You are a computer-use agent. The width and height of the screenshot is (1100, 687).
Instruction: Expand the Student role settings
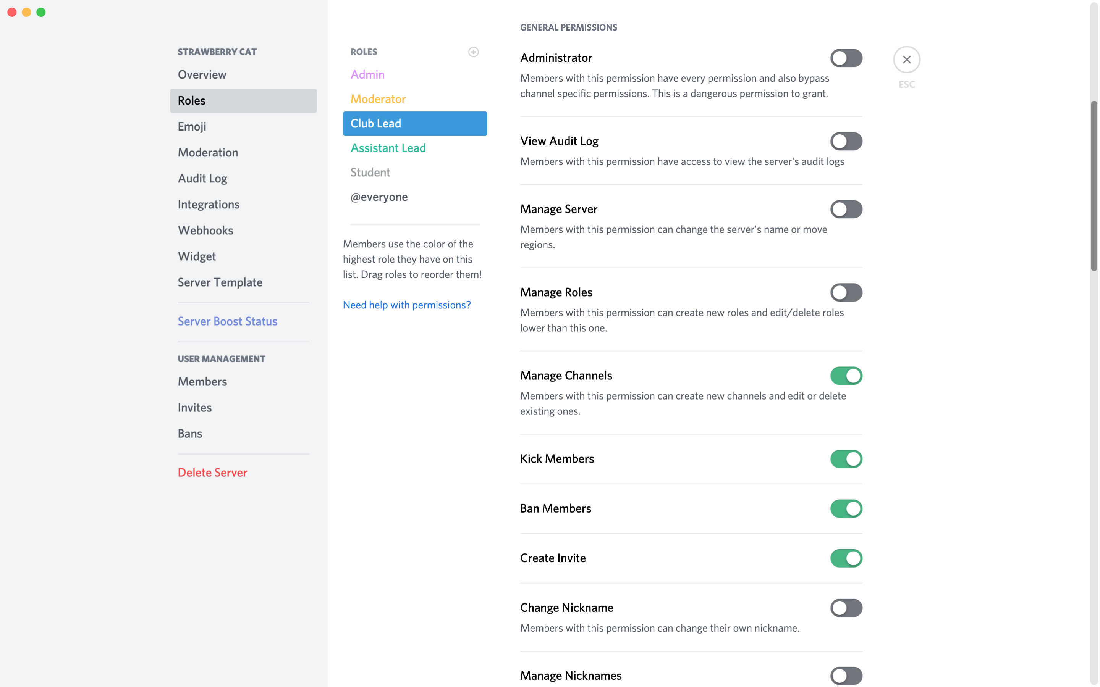tap(370, 172)
